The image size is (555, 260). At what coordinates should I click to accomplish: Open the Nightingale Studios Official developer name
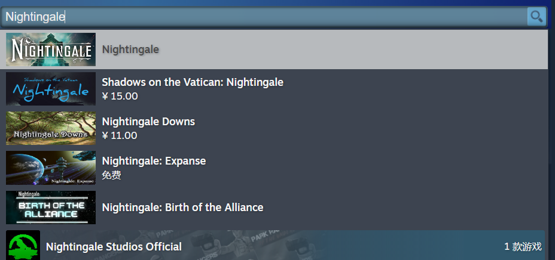[x=114, y=246]
